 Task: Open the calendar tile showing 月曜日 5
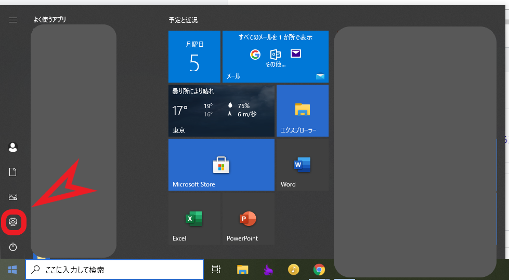[x=194, y=57]
